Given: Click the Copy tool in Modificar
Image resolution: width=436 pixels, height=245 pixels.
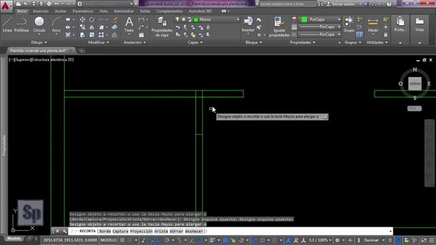Looking at the screenshot, I should [x=82, y=27].
